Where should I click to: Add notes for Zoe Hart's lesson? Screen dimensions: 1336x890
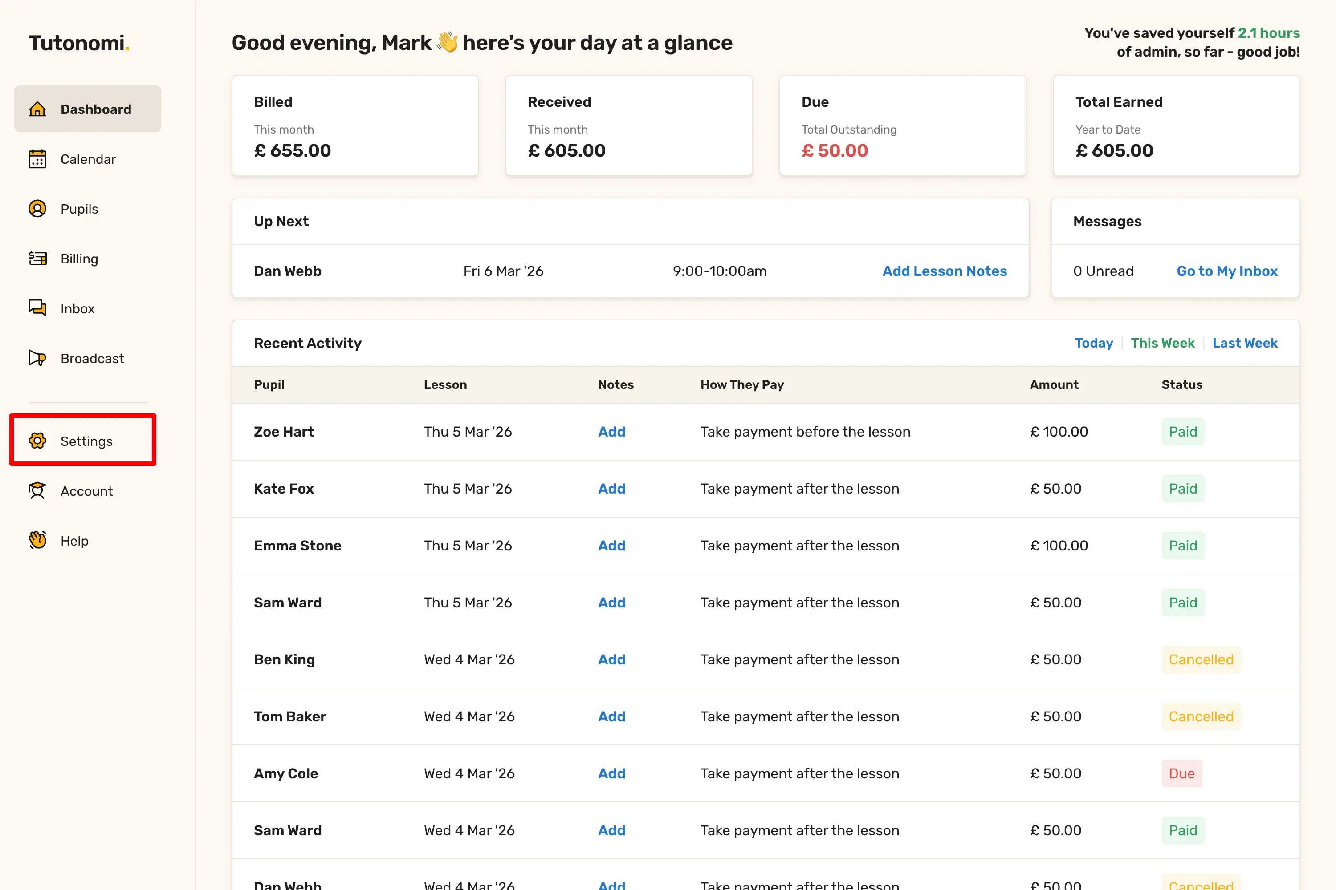(611, 432)
